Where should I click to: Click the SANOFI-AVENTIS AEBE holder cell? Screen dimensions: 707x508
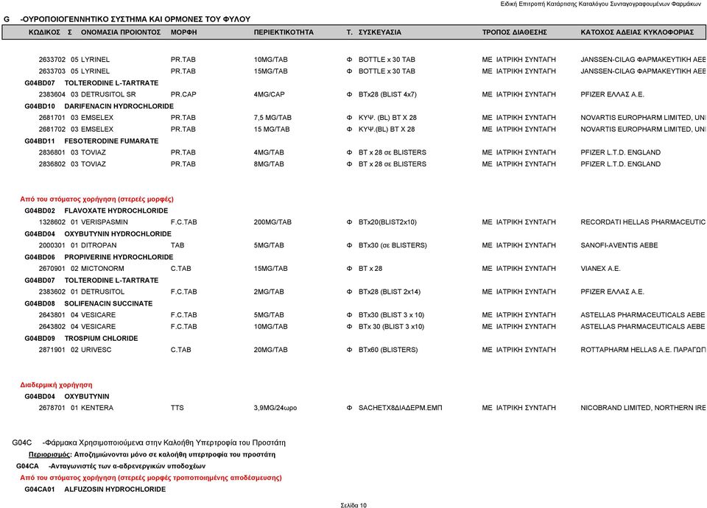619,246
